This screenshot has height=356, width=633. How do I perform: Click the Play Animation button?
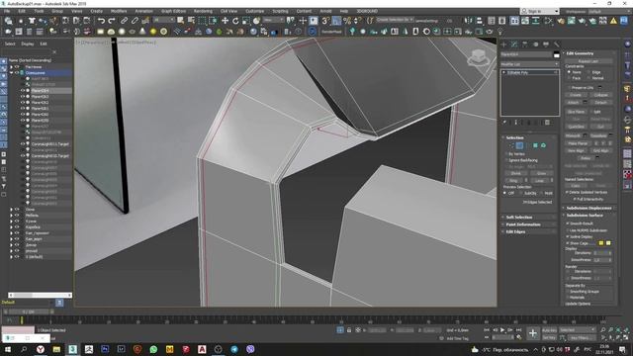(502, 330)
